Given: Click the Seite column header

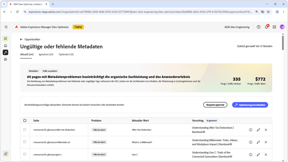Looking at the screenshot, I should point(36,121).
